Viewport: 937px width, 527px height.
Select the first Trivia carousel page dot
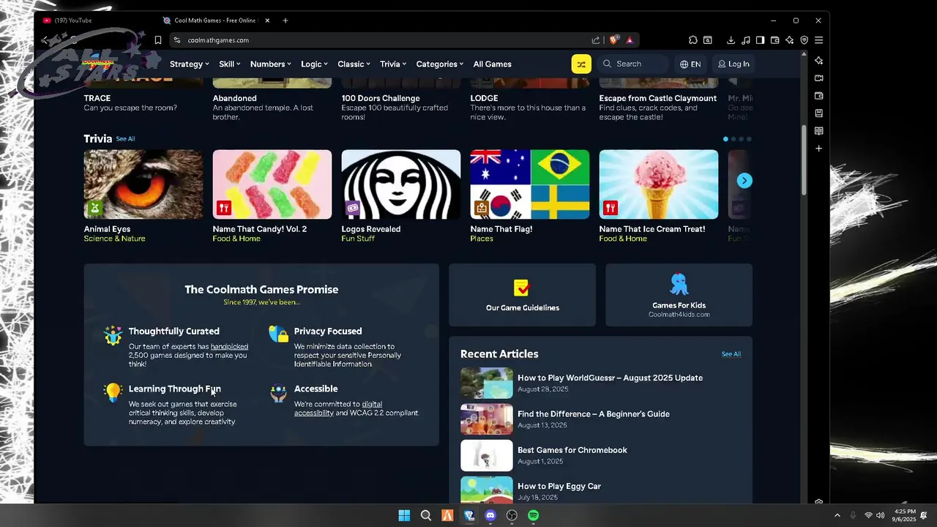(x=725, y=139)
